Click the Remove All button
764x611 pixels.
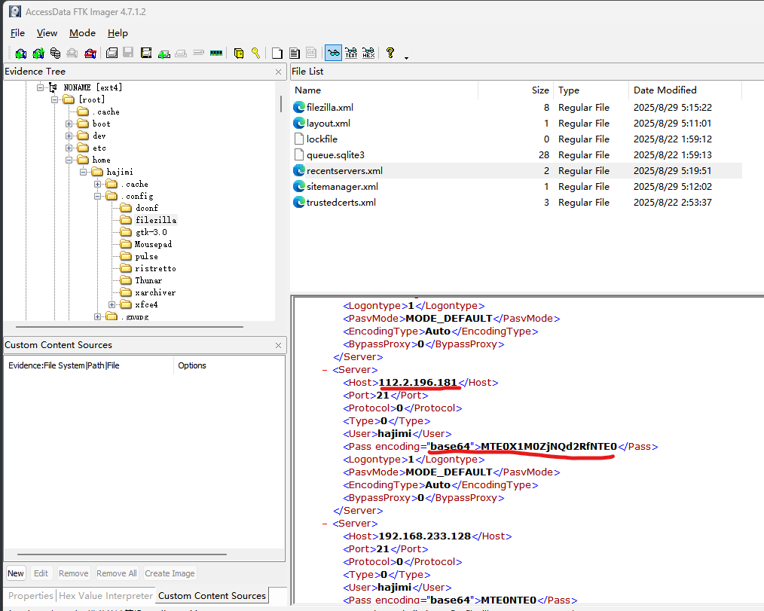(117, 573)
